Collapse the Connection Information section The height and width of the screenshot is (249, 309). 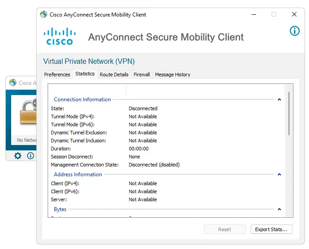click(x=279, y=100)
